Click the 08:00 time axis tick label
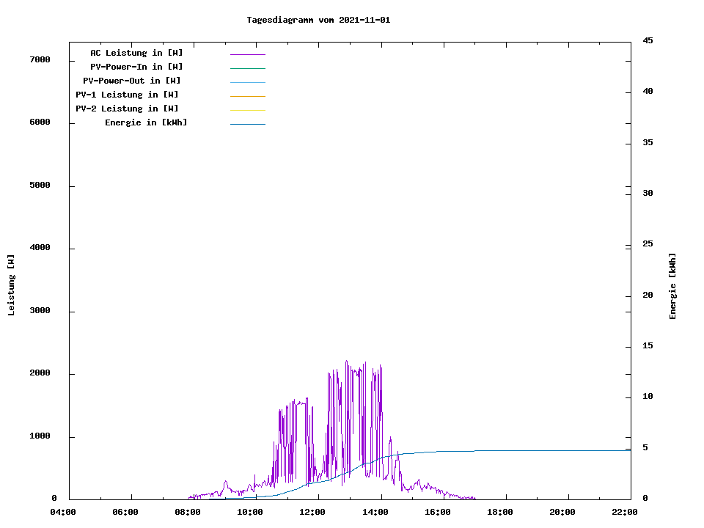Viewport: 704px width, 528px height. (188, 512)
